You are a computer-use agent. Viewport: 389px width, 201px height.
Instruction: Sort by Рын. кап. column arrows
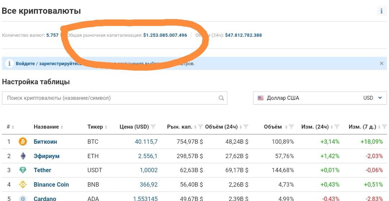pyautogui.click(x=195, y=127)
